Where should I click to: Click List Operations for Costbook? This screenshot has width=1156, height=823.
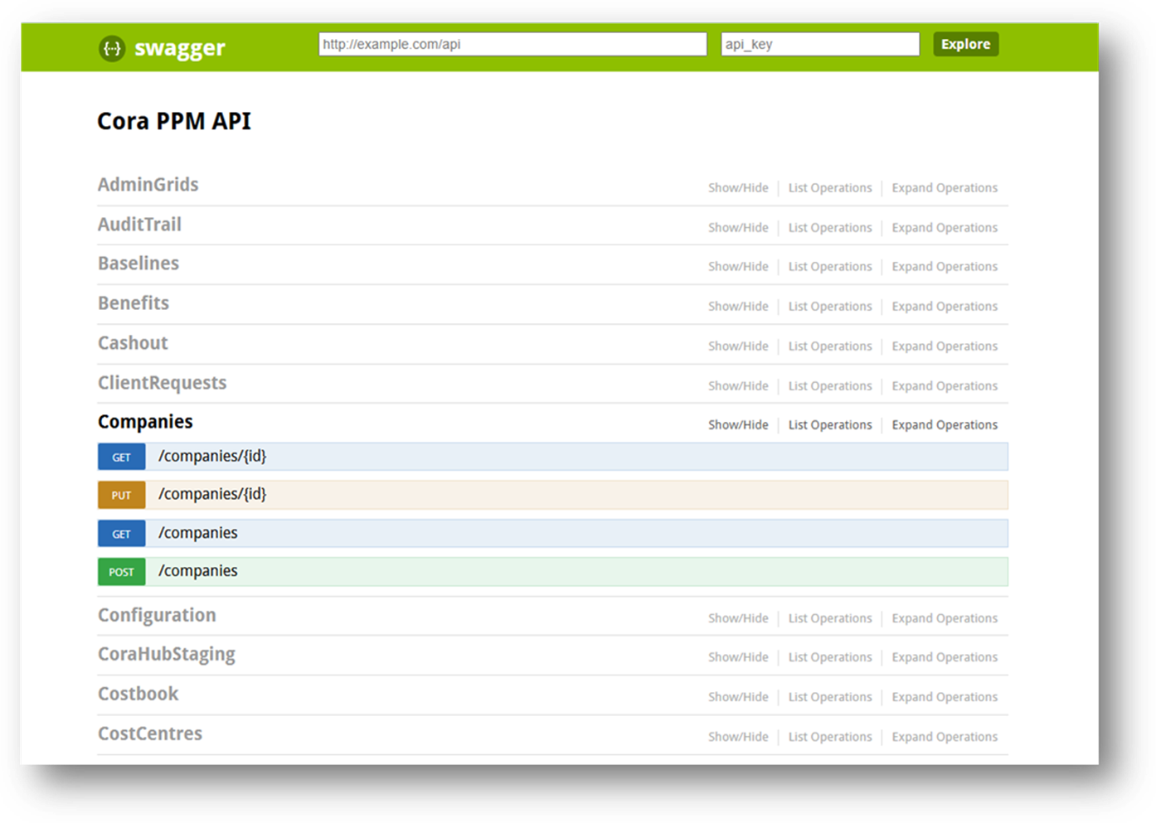830,697
